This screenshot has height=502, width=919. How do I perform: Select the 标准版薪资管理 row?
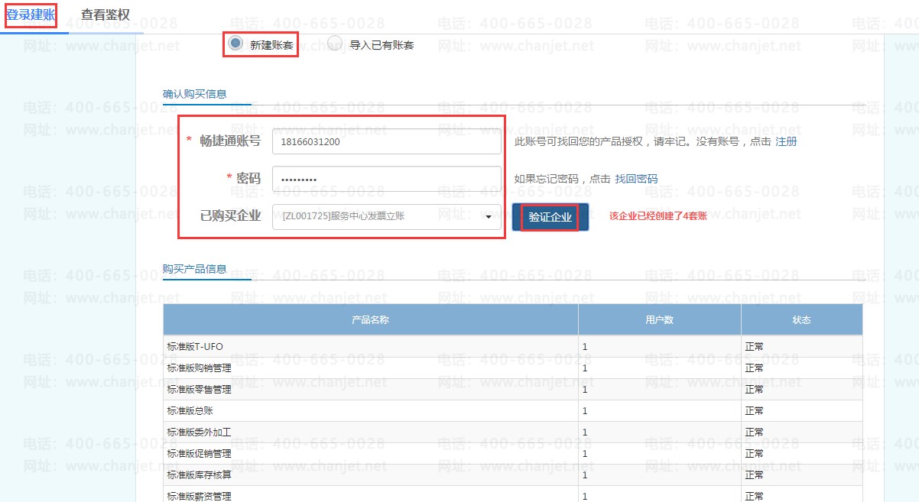(x=513, y=495)
